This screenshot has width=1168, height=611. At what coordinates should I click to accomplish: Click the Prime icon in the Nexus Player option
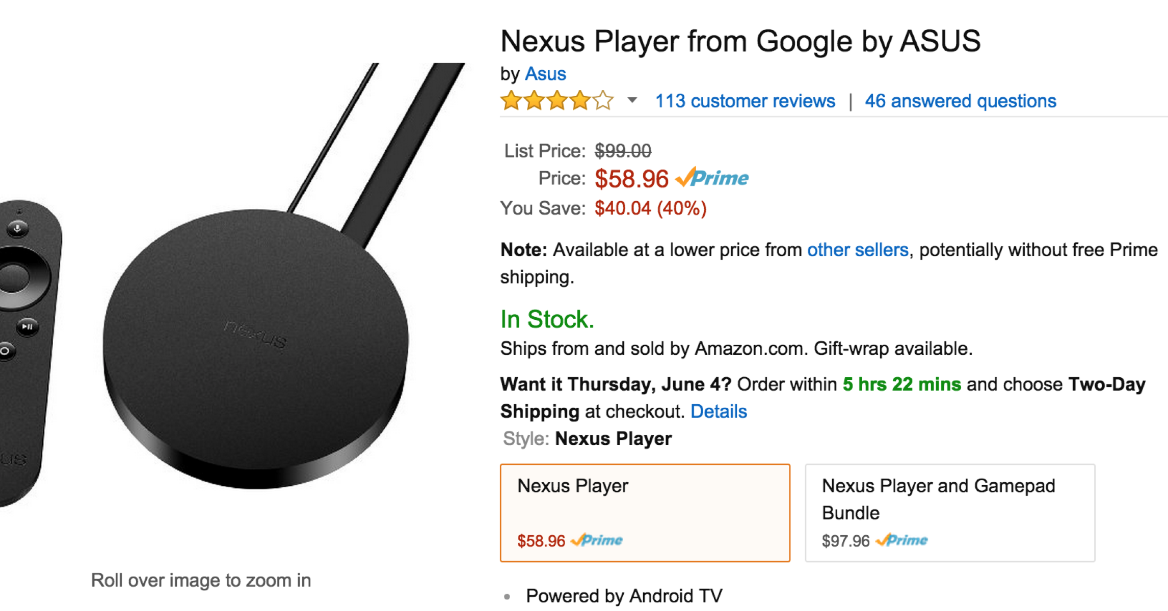pyautogui.click(x=597, y=540)
